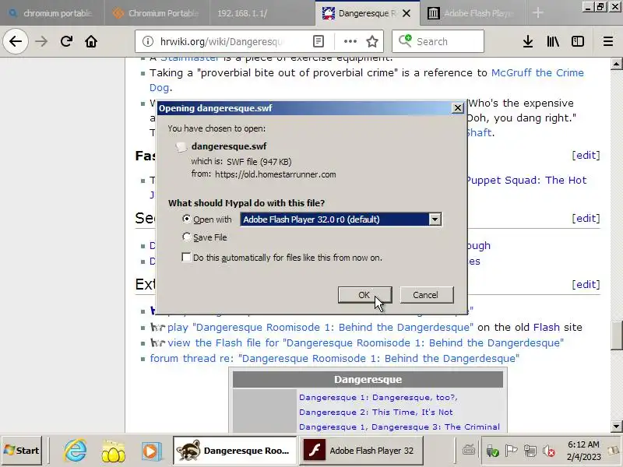This screenshot has height=467, width=623.
Task: Open the Flash link near old site
Action: click(547, 327)
